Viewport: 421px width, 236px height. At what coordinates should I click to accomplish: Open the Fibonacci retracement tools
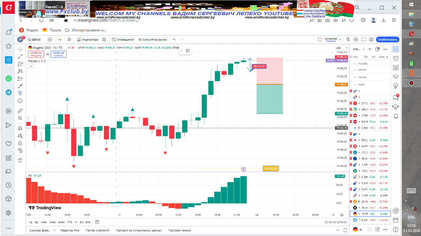tap(20, 64)
